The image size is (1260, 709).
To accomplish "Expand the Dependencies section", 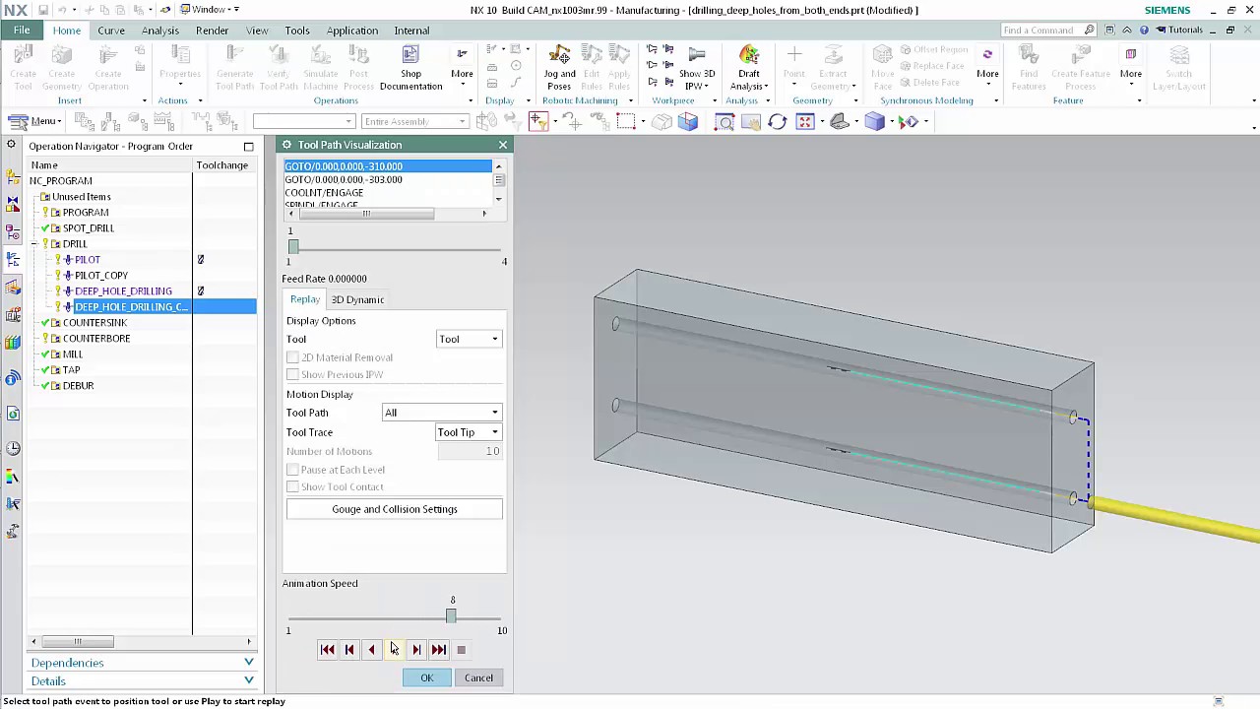I will 142,663.
